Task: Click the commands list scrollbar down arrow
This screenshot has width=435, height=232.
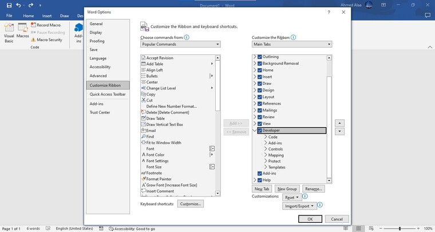Action: (x=217, y=193)
